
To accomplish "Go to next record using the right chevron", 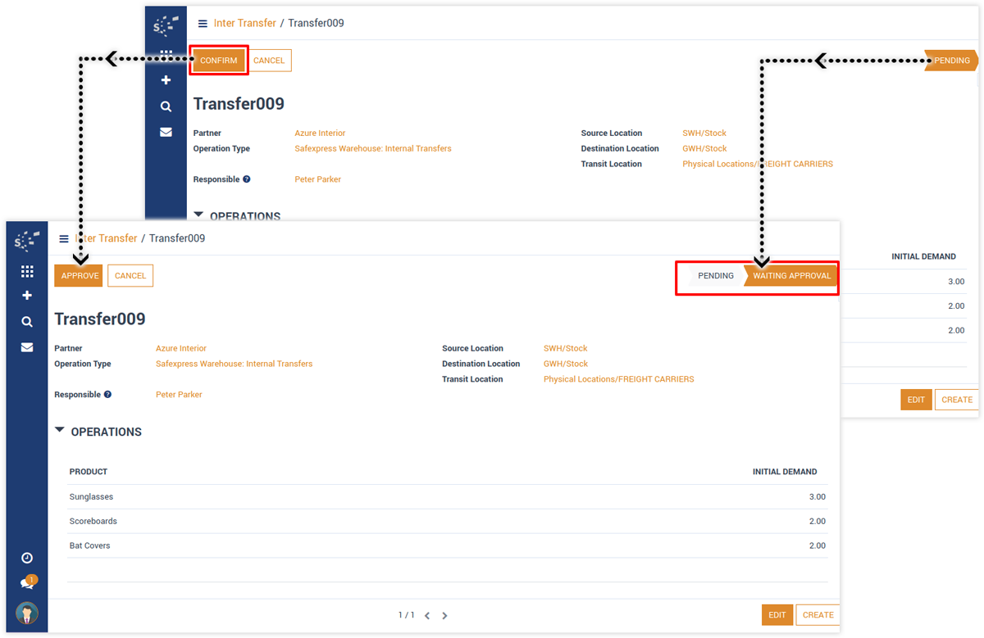I will (445, 616).
